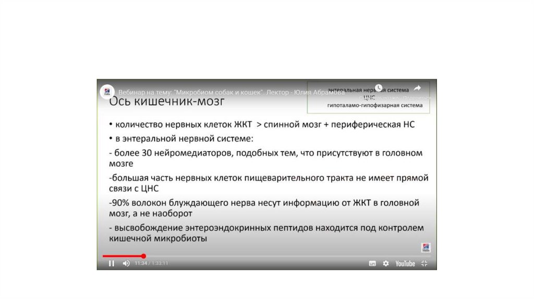Toggle subtitles on the video
Viewport: 534px width, 299px height.
372,264
